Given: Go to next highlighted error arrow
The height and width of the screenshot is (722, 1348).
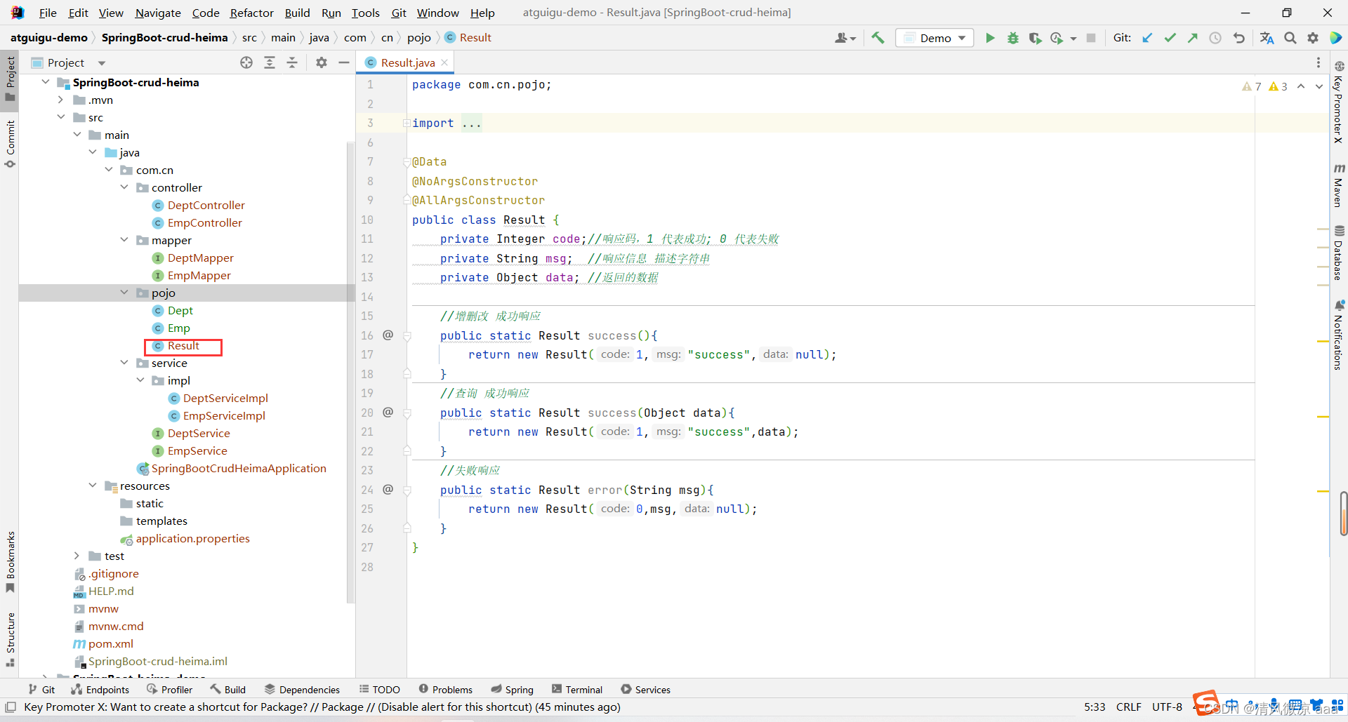Looking at the screenshot, I should click(x=1319, y=86).
